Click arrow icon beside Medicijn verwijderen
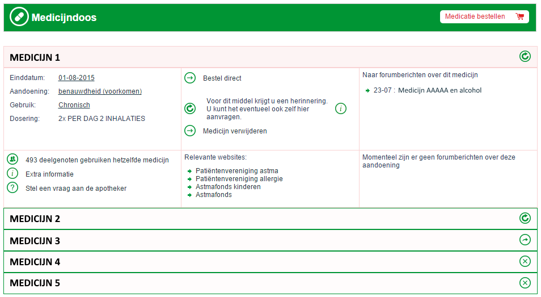The height and width of the screenshot is (297, 541). 190,131
